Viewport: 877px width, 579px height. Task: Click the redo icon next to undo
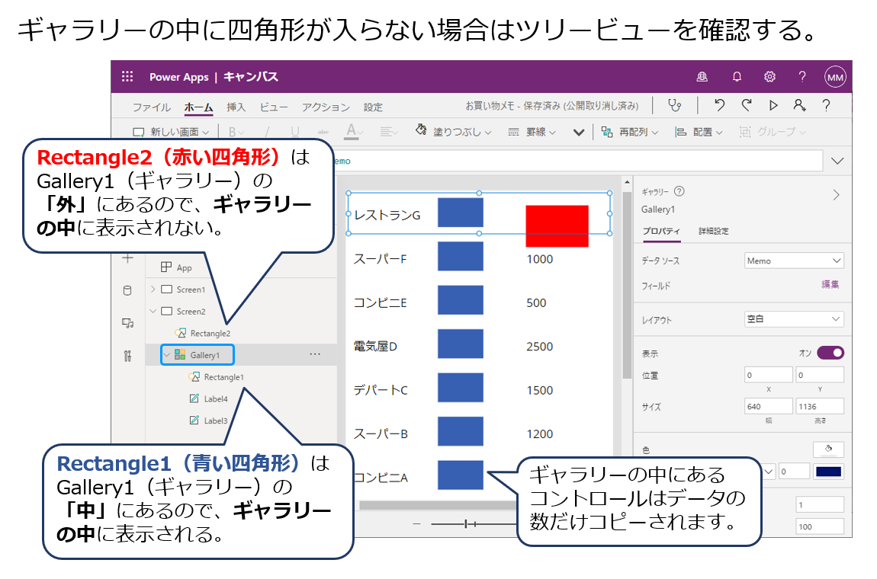click(745, 107)
